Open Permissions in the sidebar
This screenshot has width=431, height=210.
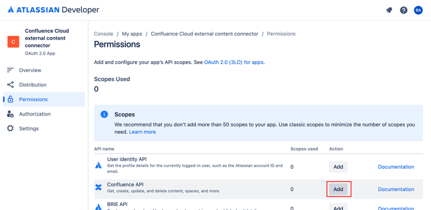[44, 99]
